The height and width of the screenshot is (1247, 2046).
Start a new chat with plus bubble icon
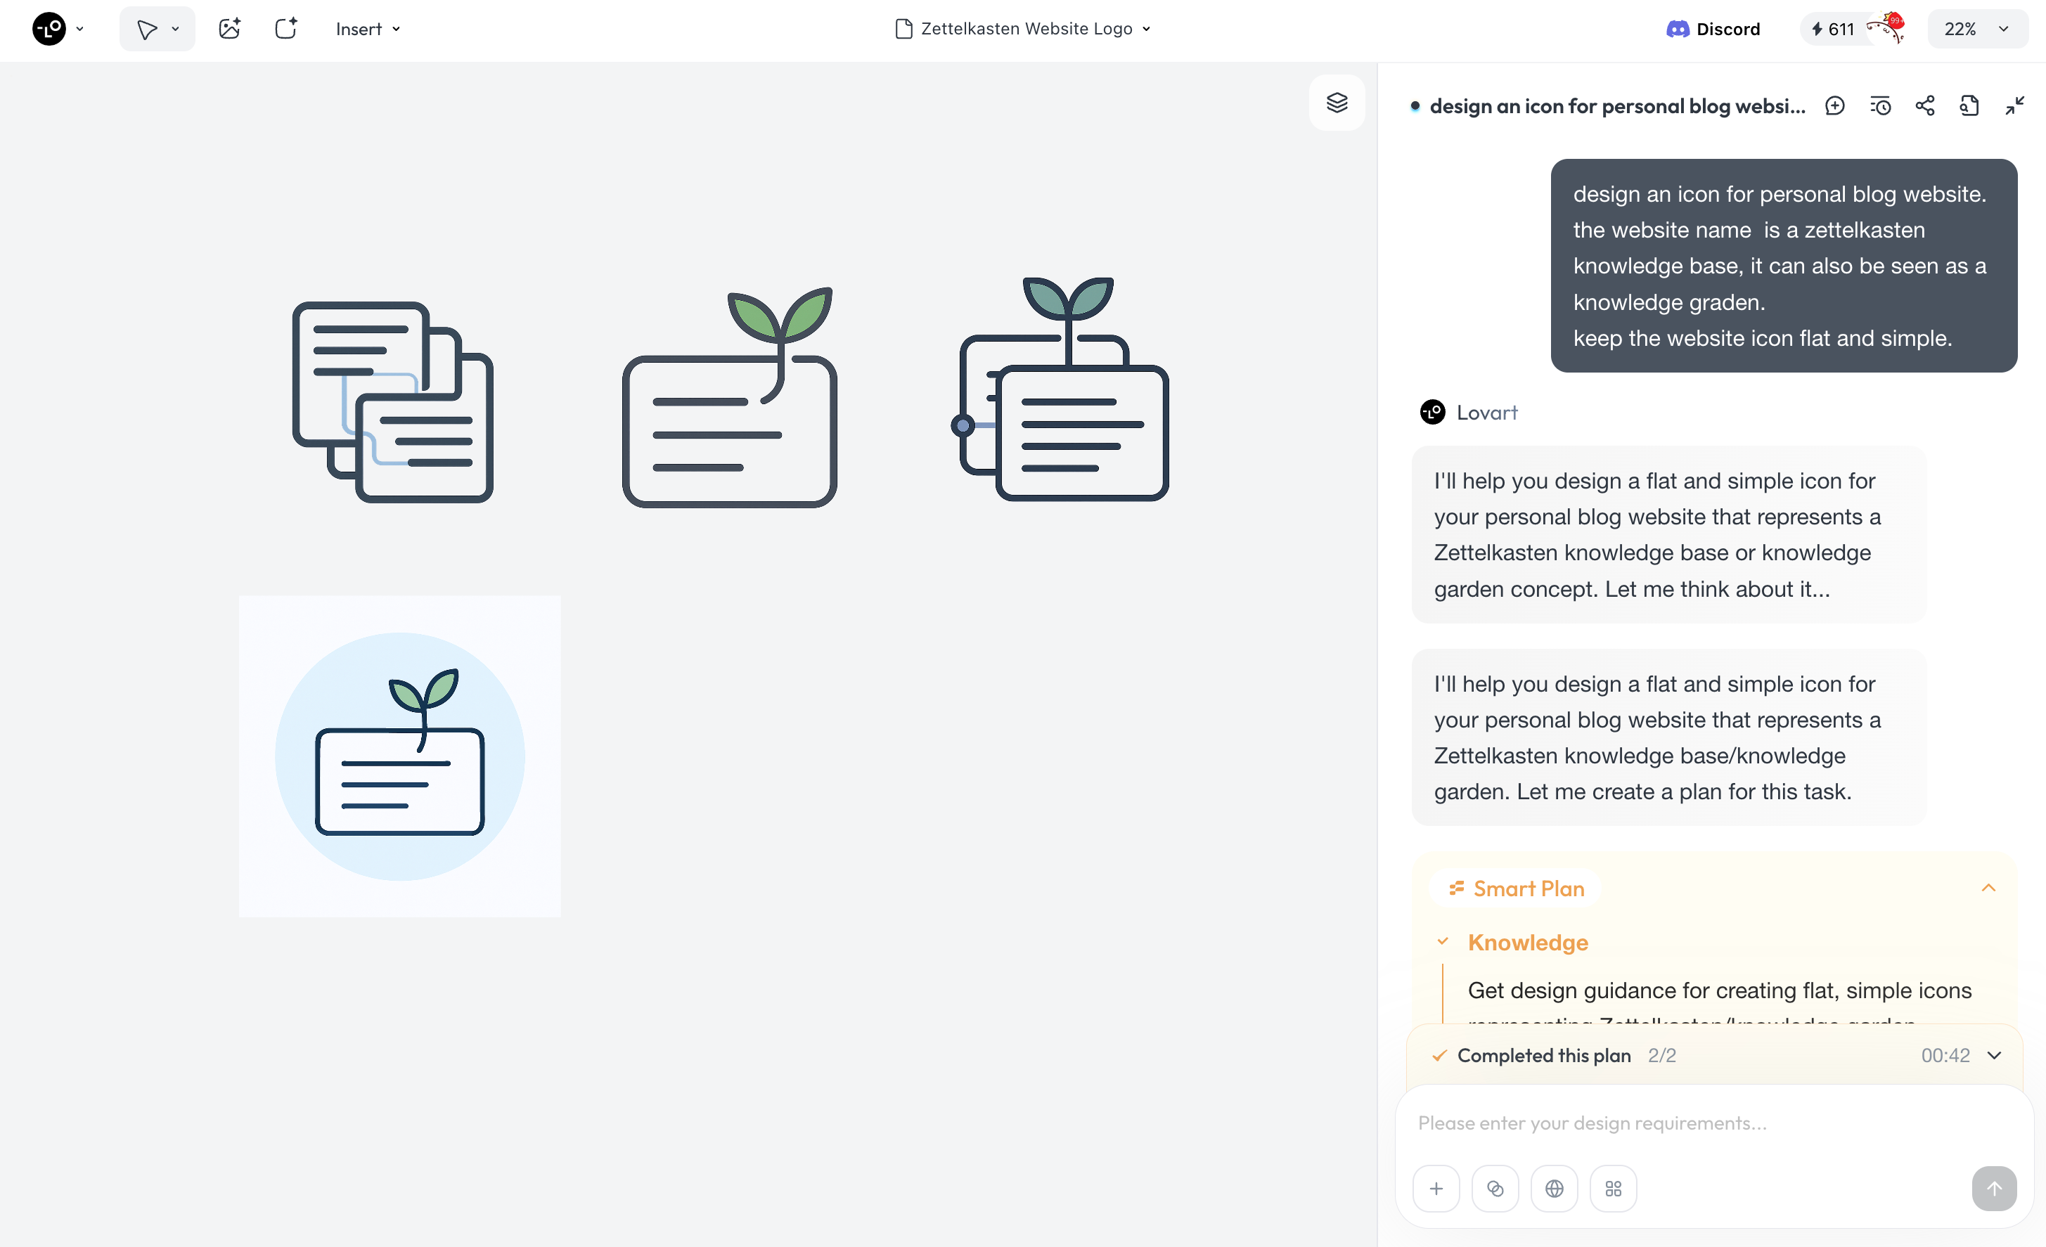point(1835,106)
